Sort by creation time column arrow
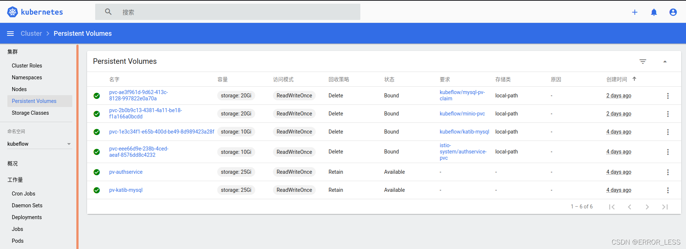686x249 pixels. [x=634, y=79]
